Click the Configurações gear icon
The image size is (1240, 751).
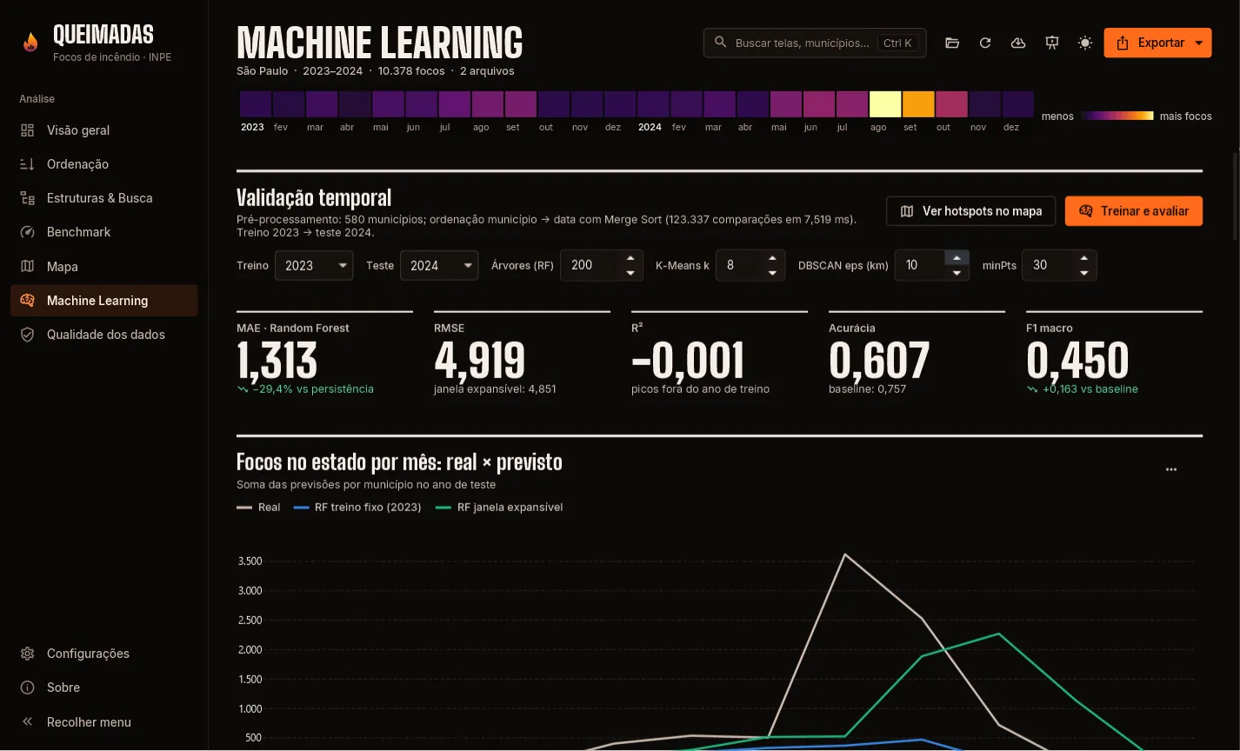(28, 654)
